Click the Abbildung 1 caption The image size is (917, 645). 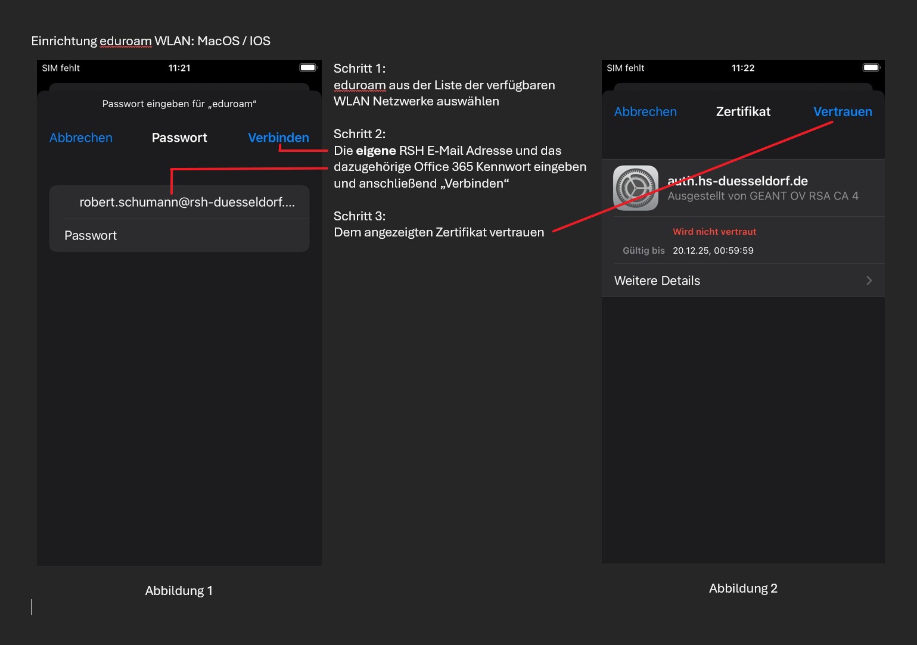point(179,591)
